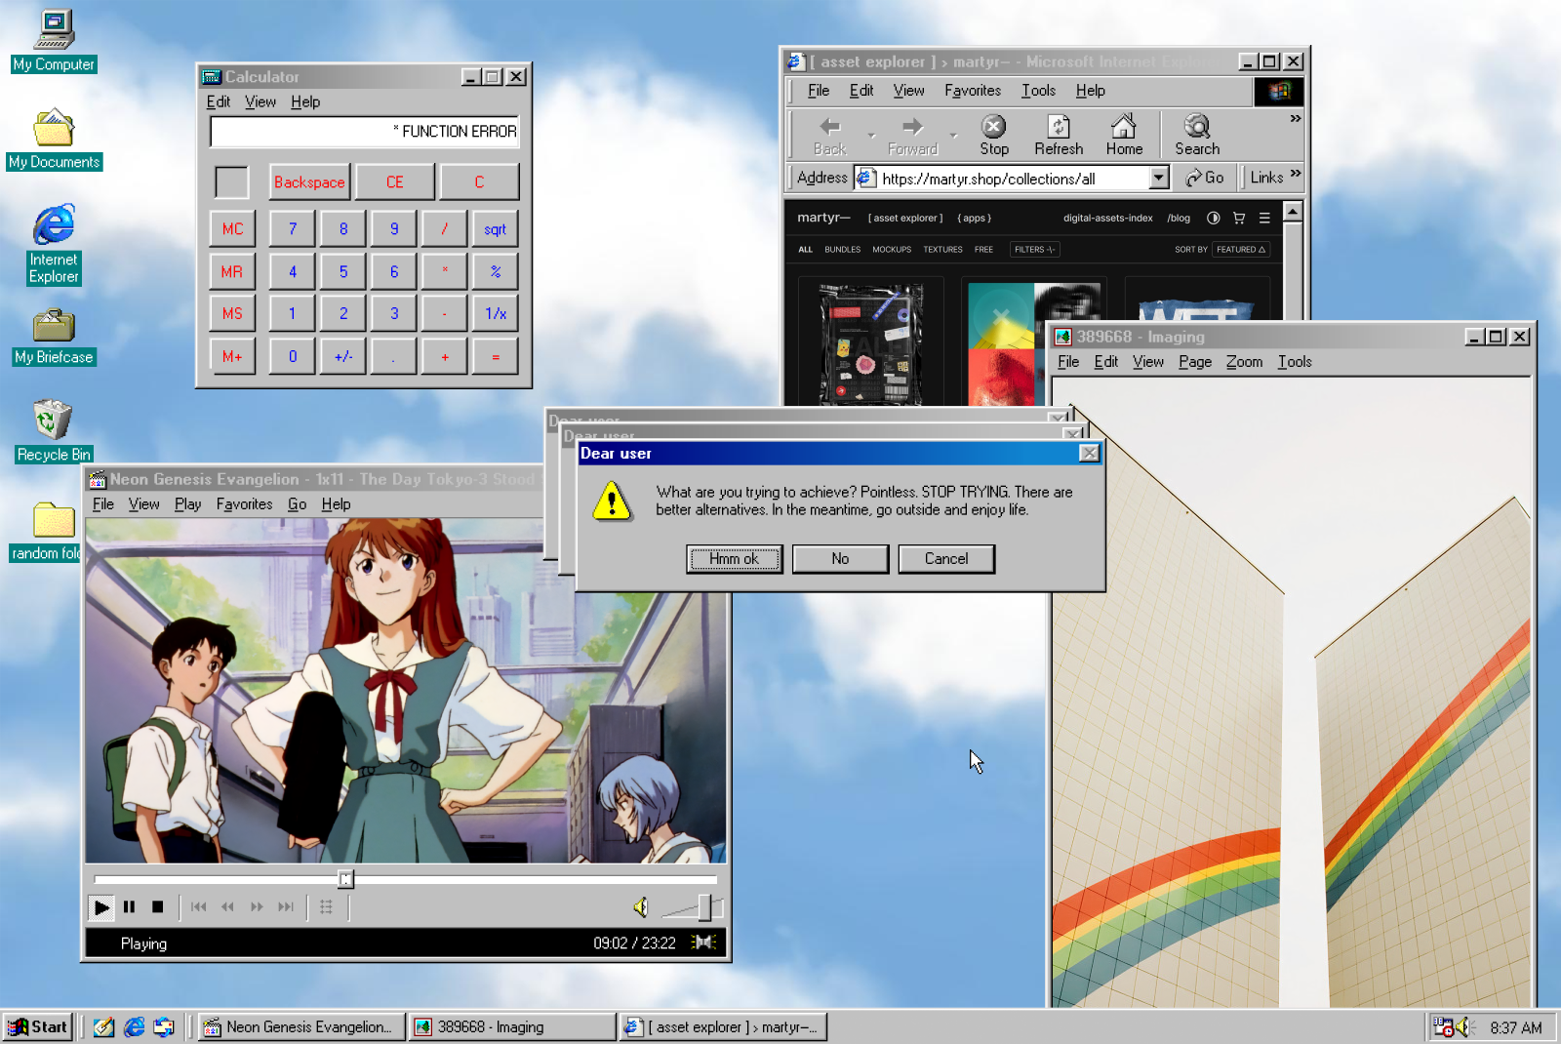Click the equals button in Calculator

pos(496,357)
